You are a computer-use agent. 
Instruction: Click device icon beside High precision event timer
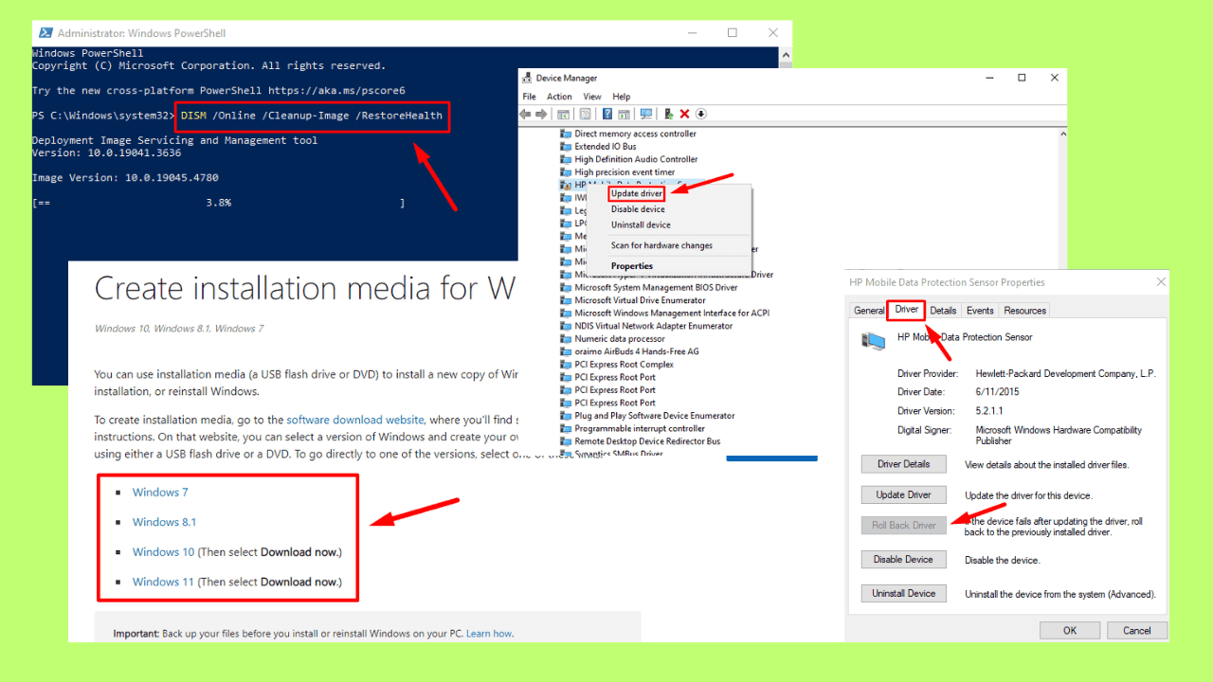point(566,172)
